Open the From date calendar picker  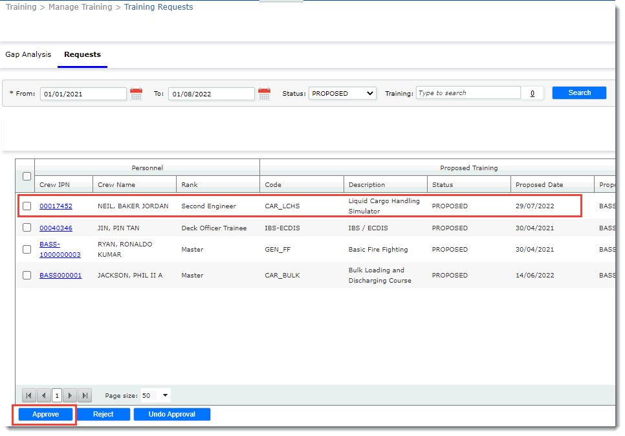coord(136,94)
